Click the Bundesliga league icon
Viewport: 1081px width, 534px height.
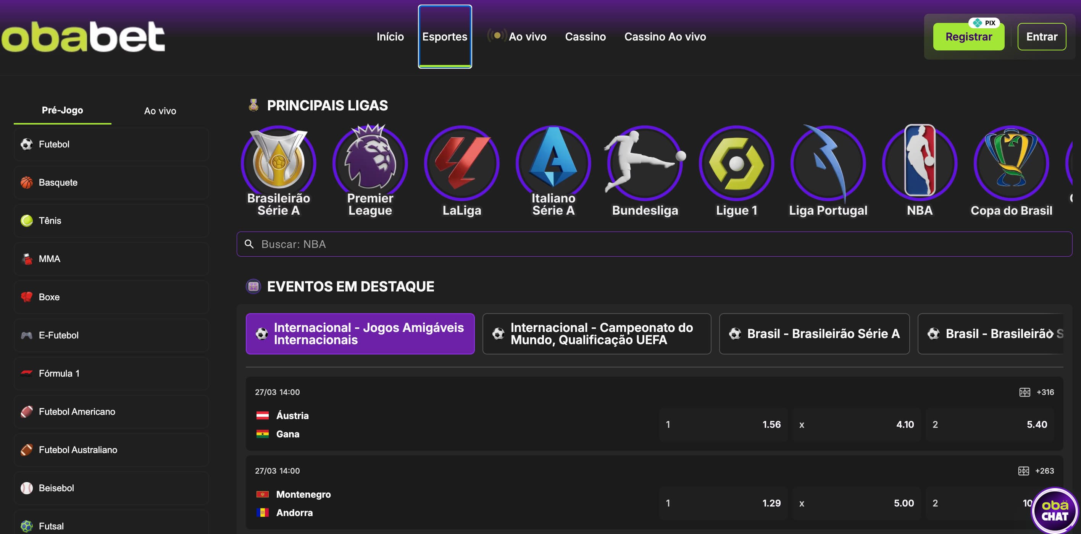pos(645,164)
